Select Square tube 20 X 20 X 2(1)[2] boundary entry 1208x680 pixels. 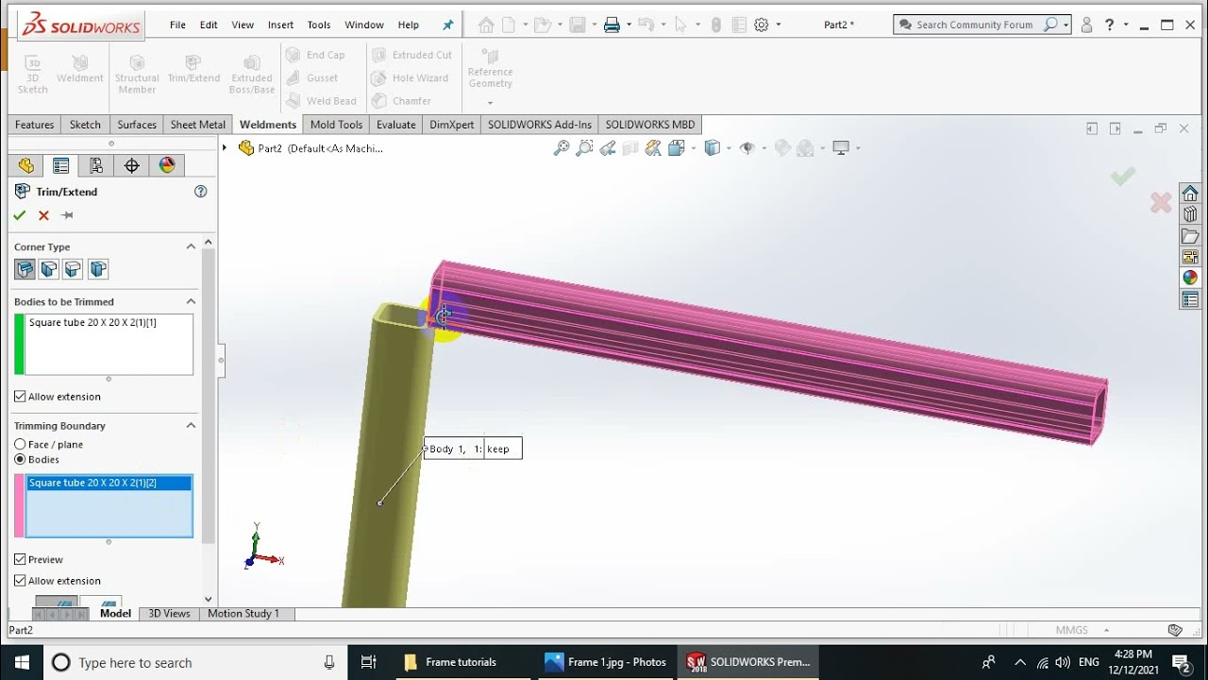[109, 483]
